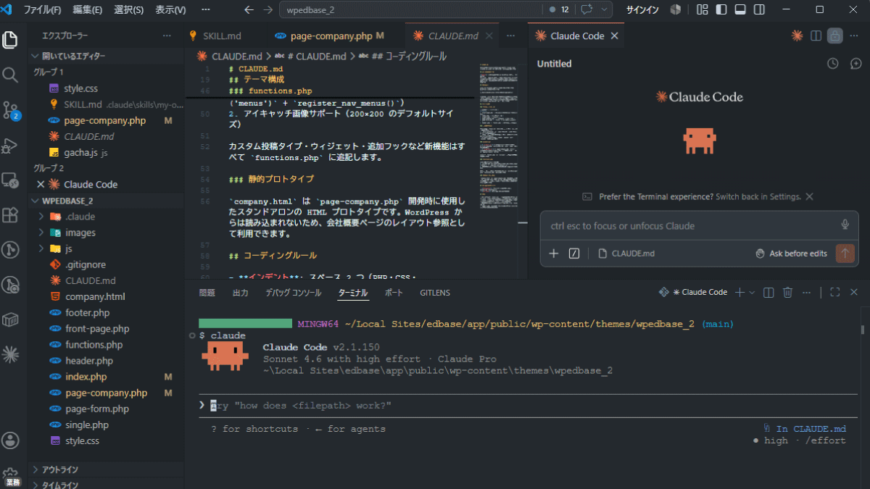The height and width of the screenshot is (489, 870).
Task: Open chat icon in title bar
Action: point(586,10)
